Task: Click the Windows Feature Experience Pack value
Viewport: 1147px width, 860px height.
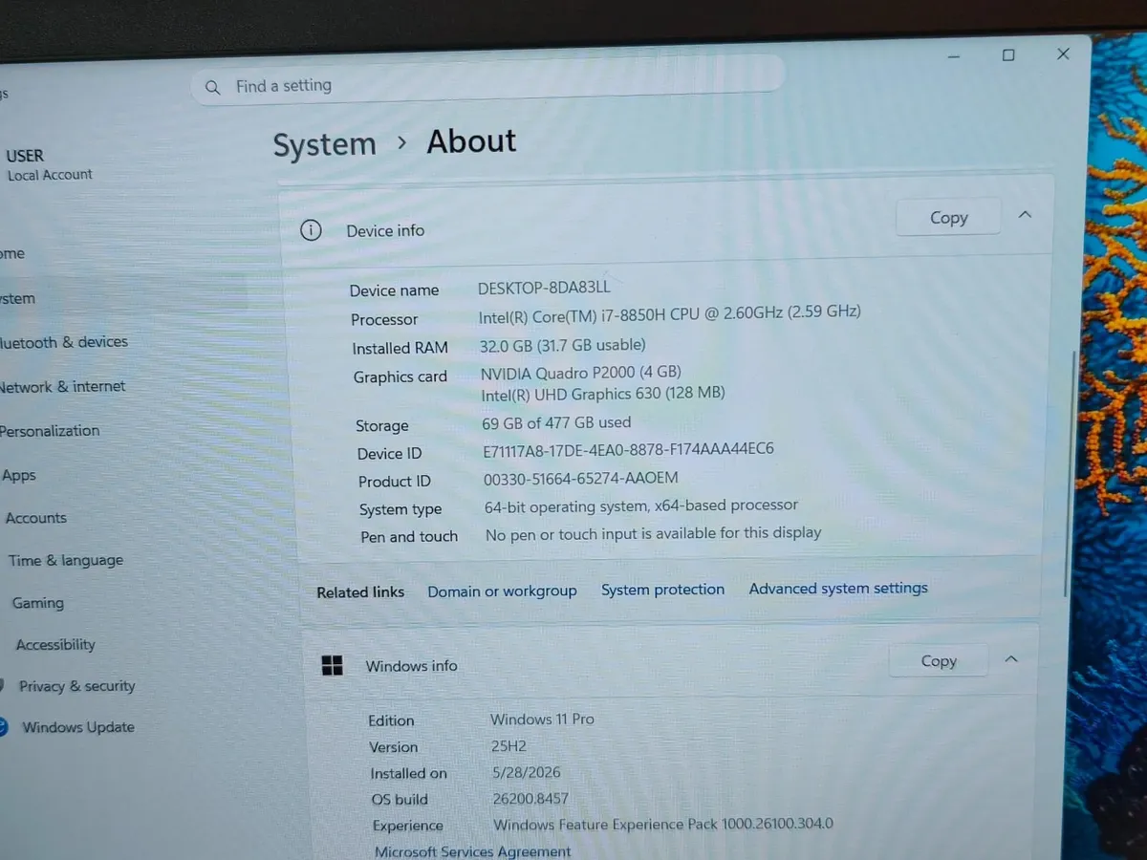Action: pyautogui.click(x=663, y=824)
